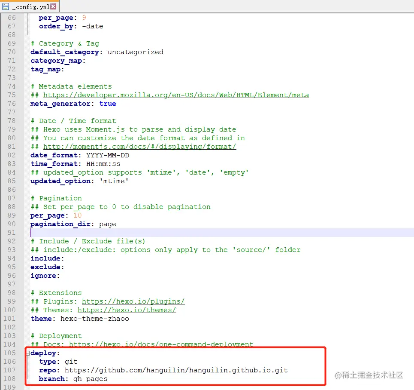Open the hanguilin.github.io.git repo link
This screenshot has width=414, height=390.
tap(176, 370)
